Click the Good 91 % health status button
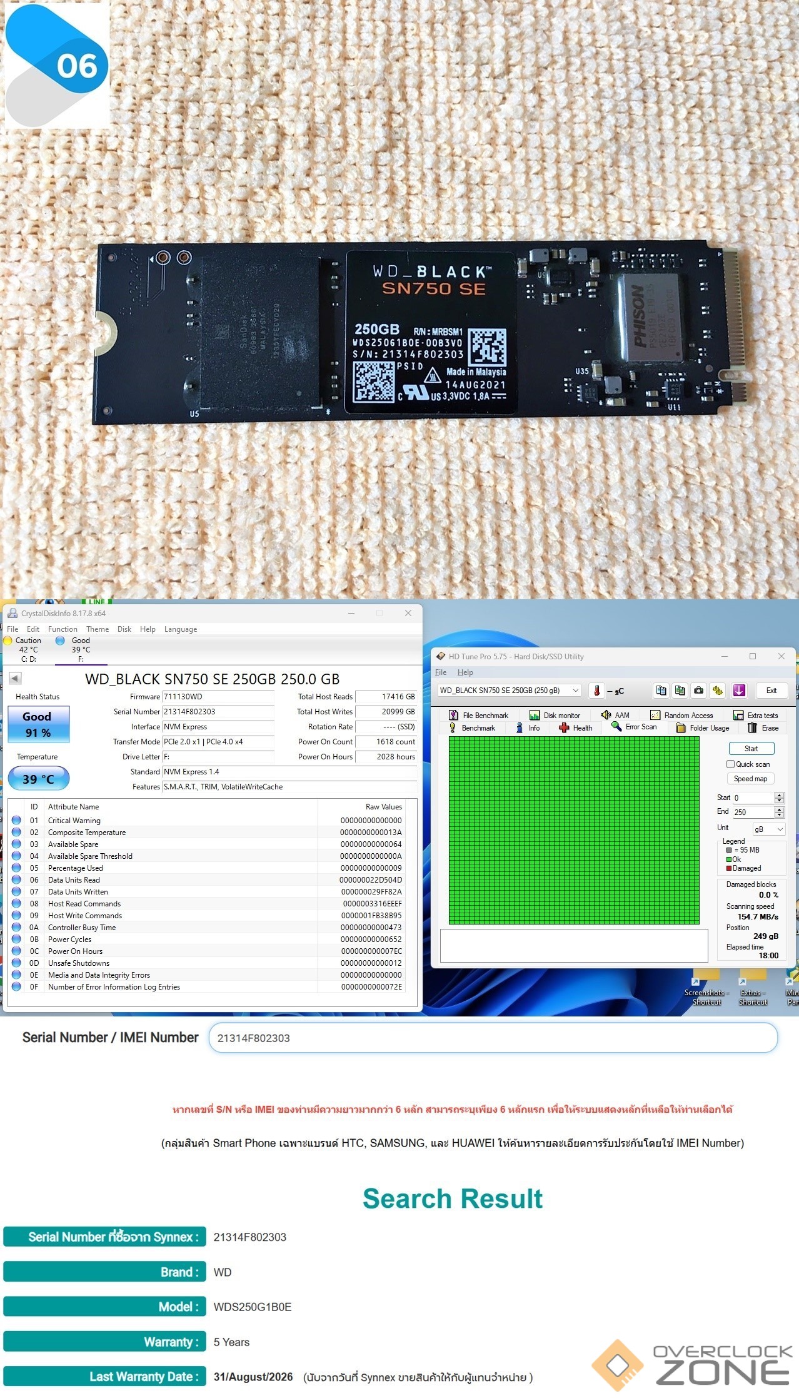Screen dimensions: 799x1398 [38, 724]
